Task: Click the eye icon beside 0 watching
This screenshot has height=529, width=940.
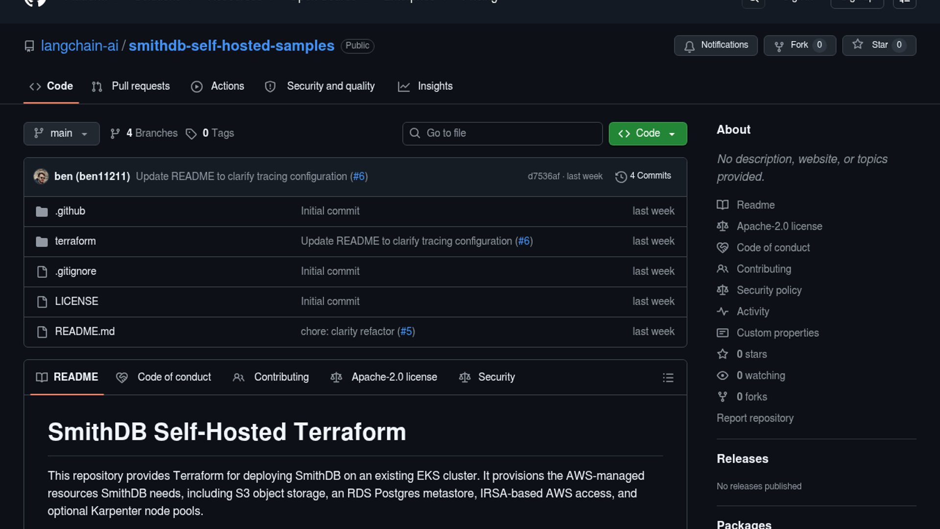Action: 723,376
